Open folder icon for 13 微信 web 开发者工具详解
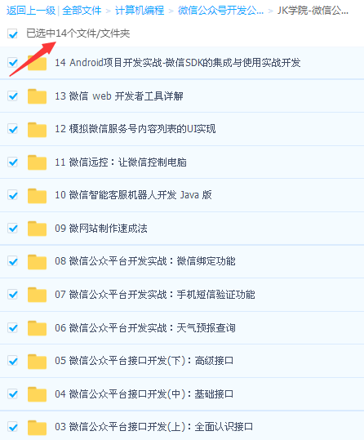The width and height of the screenshot is (364, 440). coord(37,96)
